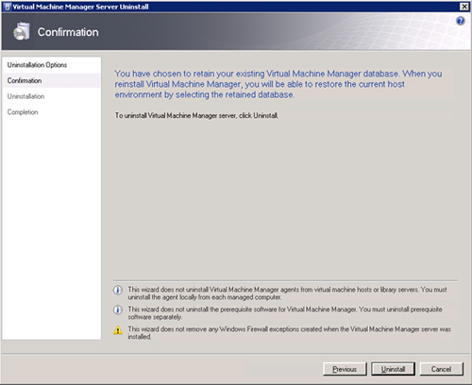Click the setup disc icon beside Confirmation heading

(22, 31)
